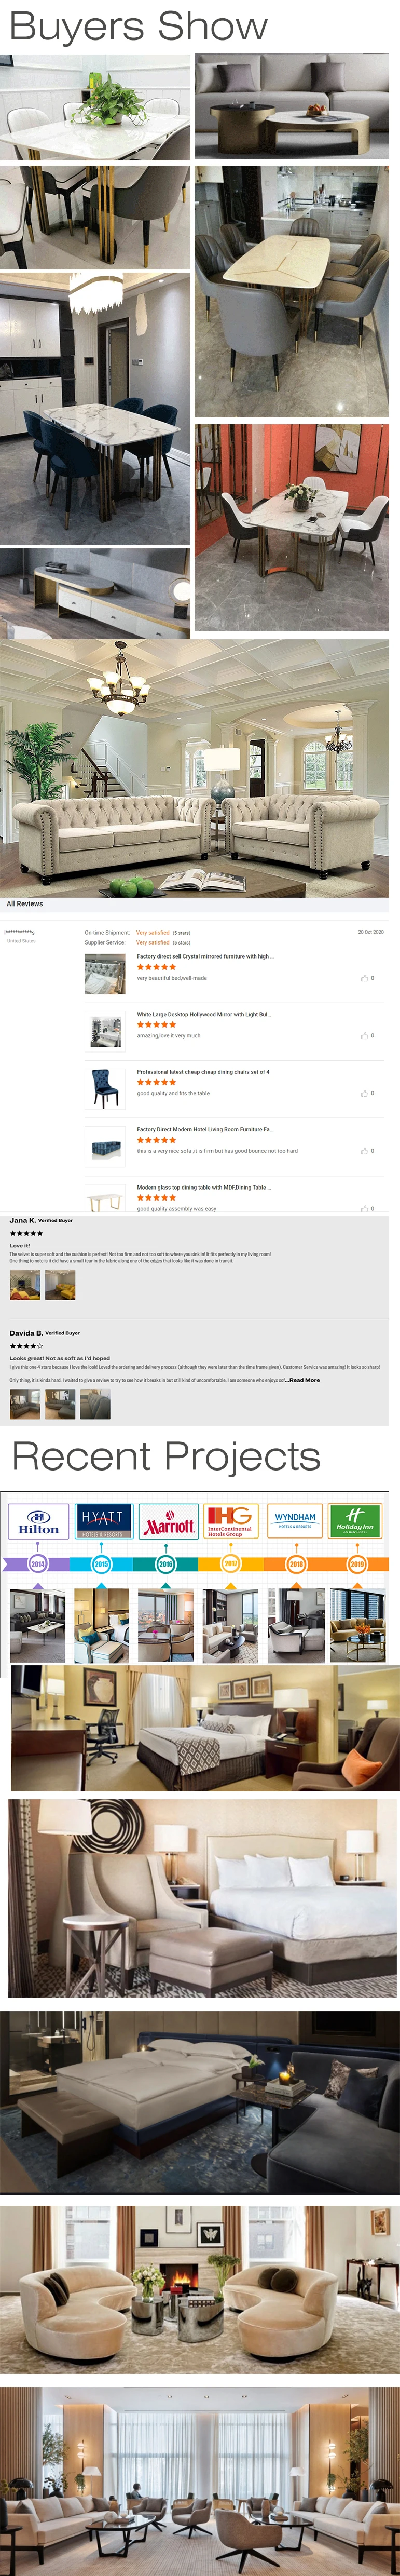
Task: Click the Holiday Inn logo
Action: [356, 1522]
